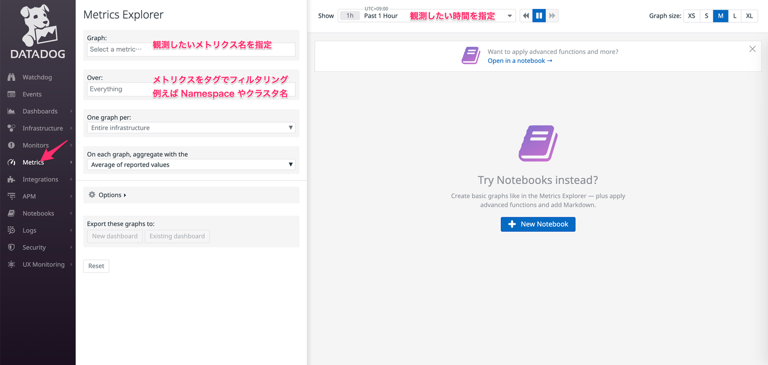Click the Infrastructure icon in sidebar
768x365 pixels.
(11, 128)
